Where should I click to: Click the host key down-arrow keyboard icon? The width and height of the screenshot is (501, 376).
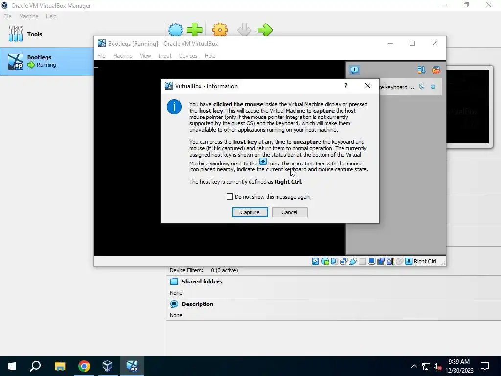(x=409, y=261)
